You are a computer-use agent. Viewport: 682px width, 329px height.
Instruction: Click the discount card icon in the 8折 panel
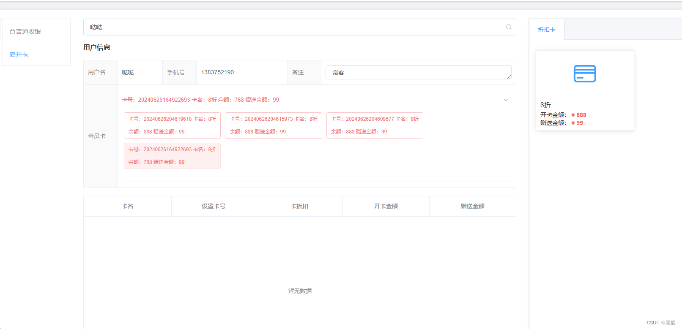pyautogui.click(x=585, y=73)
